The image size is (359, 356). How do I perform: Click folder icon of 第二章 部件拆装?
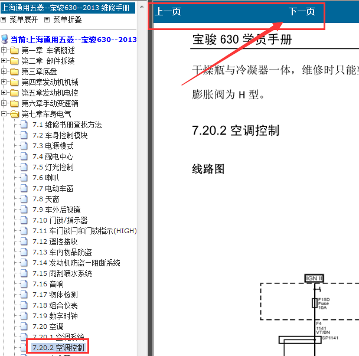[x=14, y=61]
